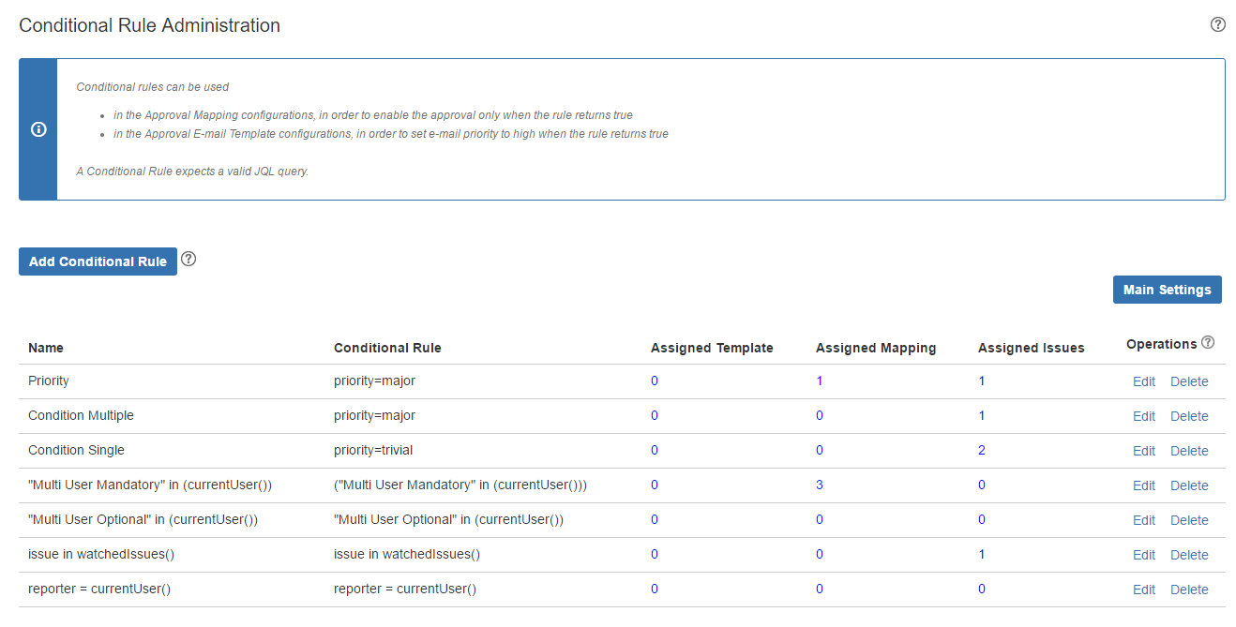Image resolution: width=1236 pixels, height=627 pixels.
Task: Click the help icon at top right of page
Action: click(x=1217, y=25)
